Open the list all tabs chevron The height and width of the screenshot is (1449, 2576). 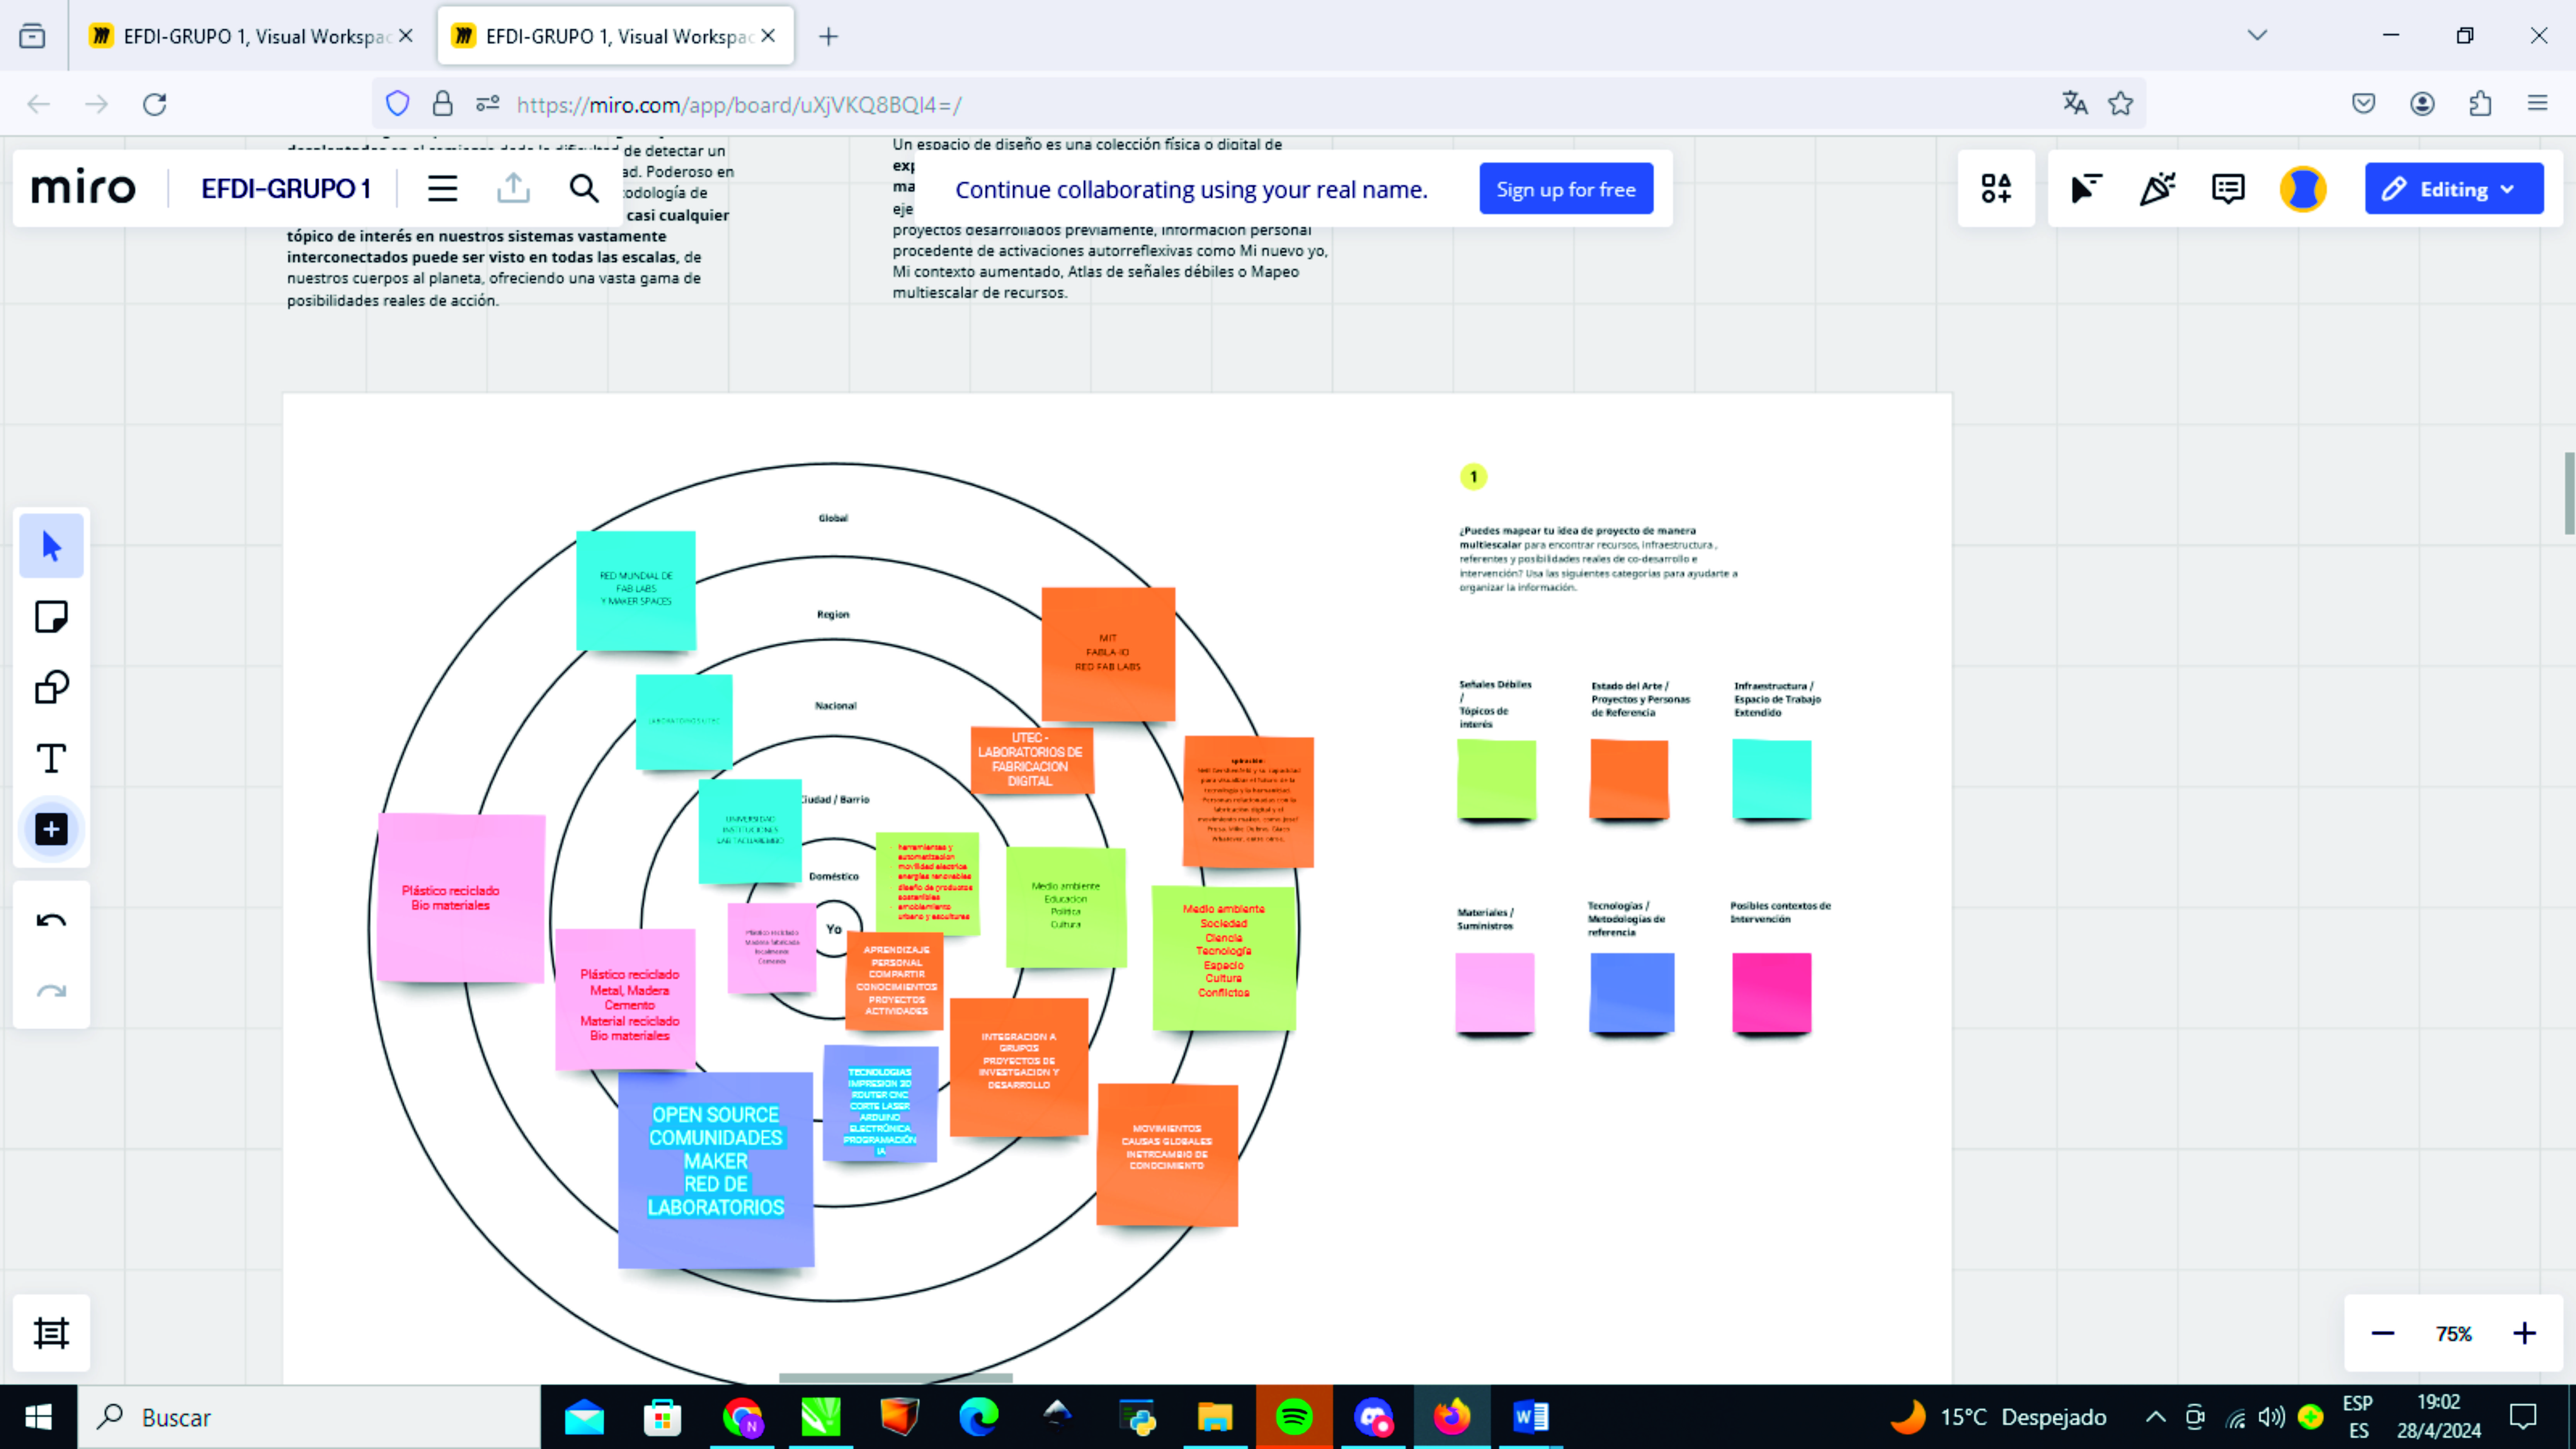click(2257, 36)
